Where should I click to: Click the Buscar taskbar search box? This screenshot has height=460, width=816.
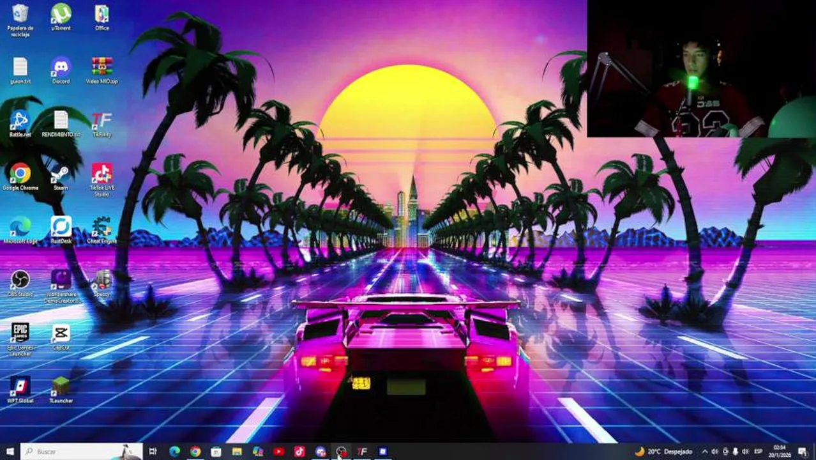[x=81, y=452]
